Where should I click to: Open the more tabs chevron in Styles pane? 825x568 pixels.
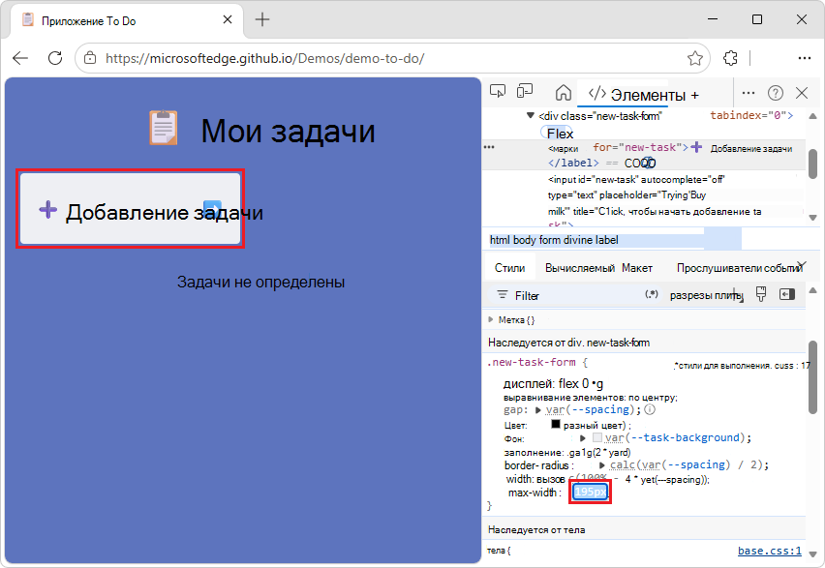point(802,264)
